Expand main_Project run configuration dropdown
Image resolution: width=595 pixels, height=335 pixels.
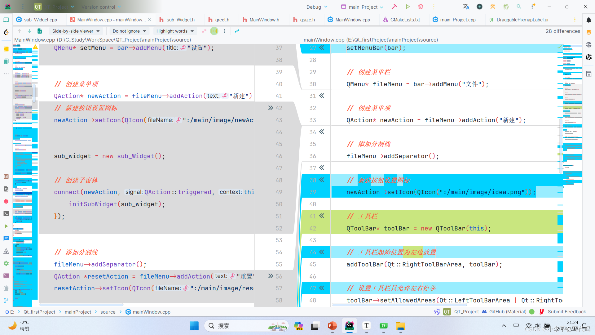[362, 7]
